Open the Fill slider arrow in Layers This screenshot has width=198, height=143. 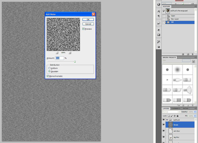195,116
